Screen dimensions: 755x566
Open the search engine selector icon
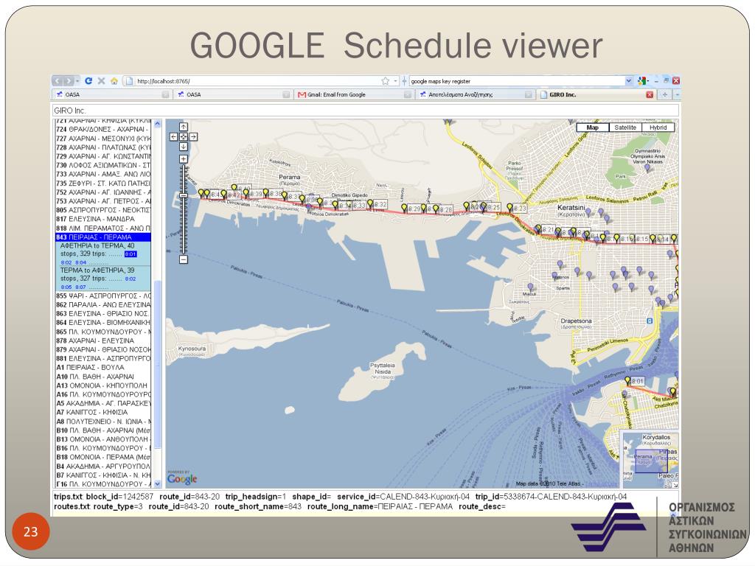(642, 81)
